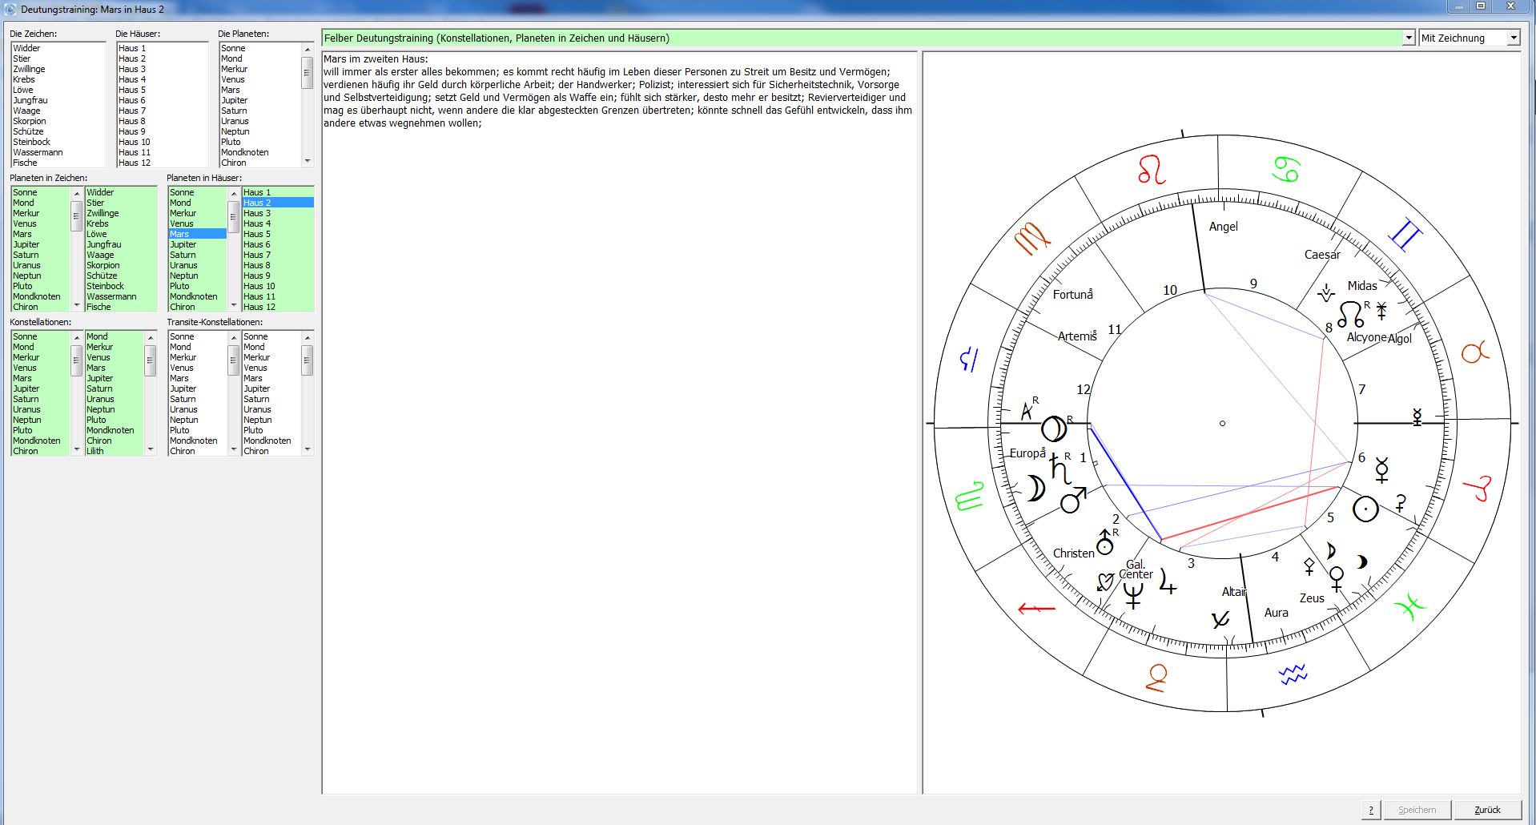This screenshot has height=825, width=1536.
Task: Select Skorpion in Die Zeichen list
Action: (58, 121)
